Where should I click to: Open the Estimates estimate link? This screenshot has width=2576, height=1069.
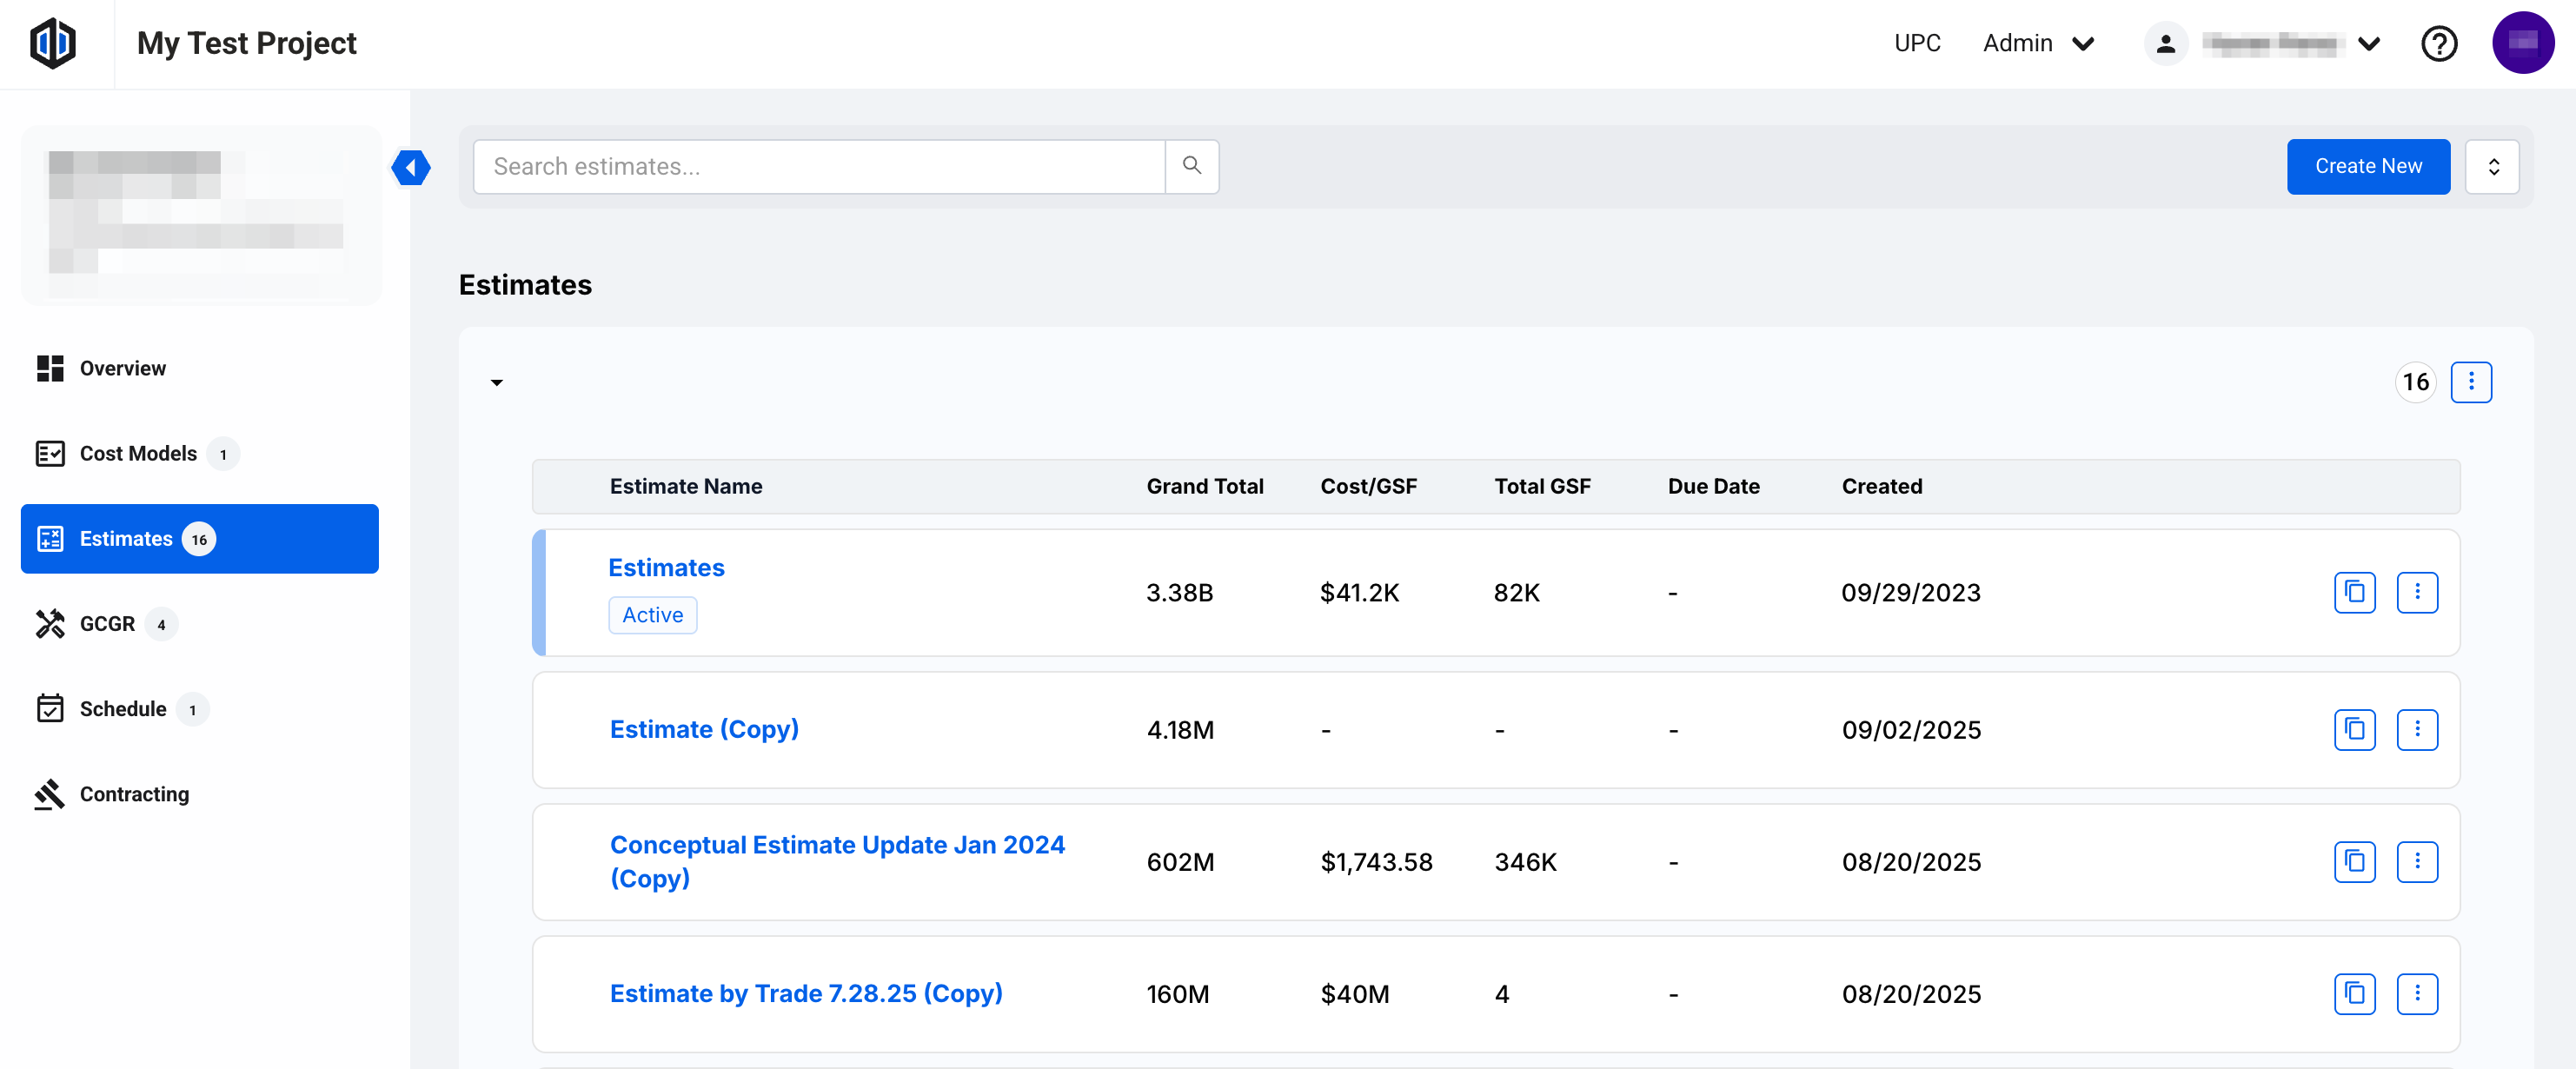(666, 568)
